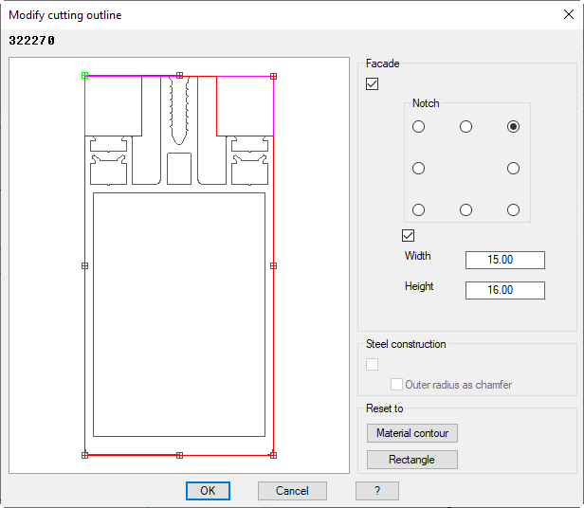Viewport: 584px width, 508px height.
Task: Click the bottom-middle handle on the red outline
Action: (x=179, y=455)
